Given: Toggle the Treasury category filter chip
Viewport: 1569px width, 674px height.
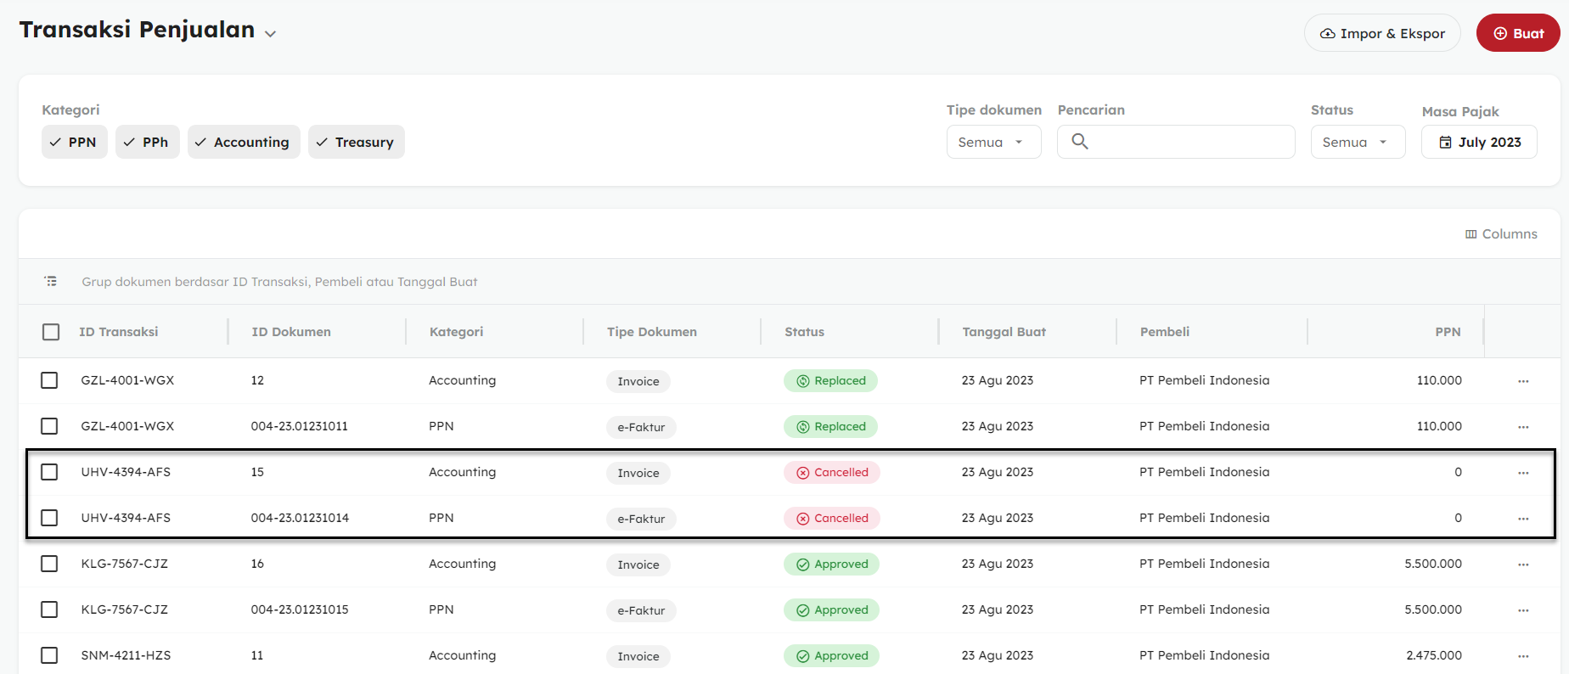Looking at the screenshot, I should point(356,142).
